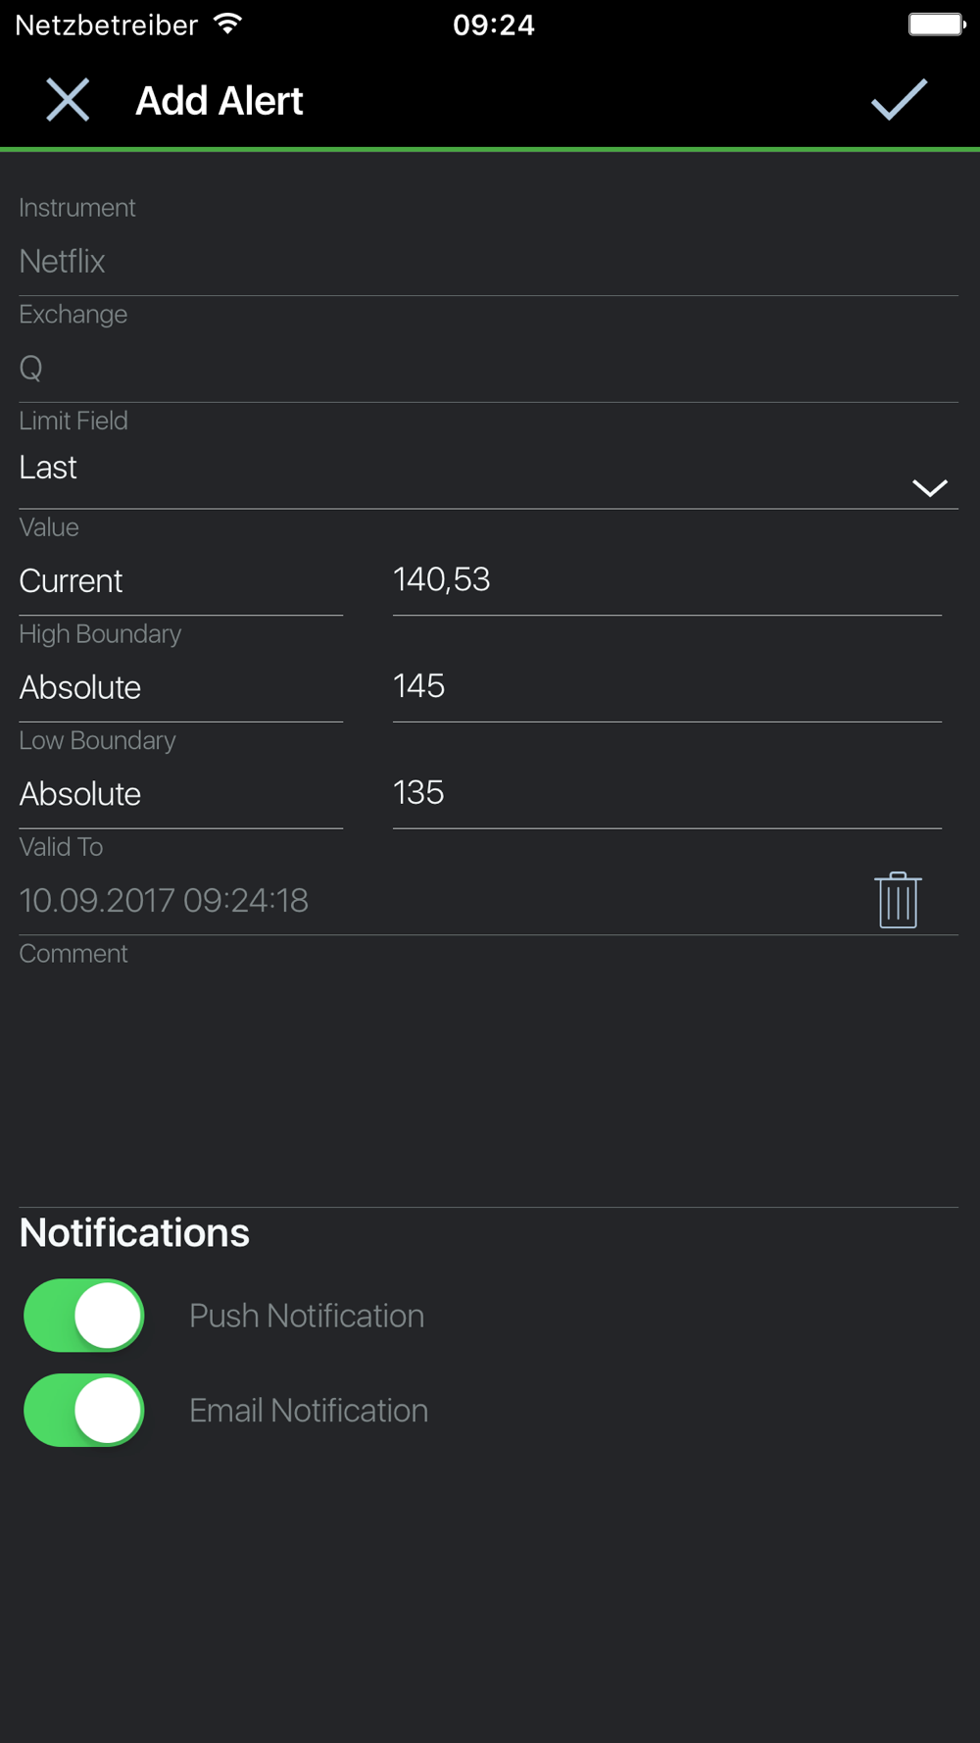980x1743 pixels.
Task: Select the Exchange field showing Q
Action: click(x=488, y=368)
